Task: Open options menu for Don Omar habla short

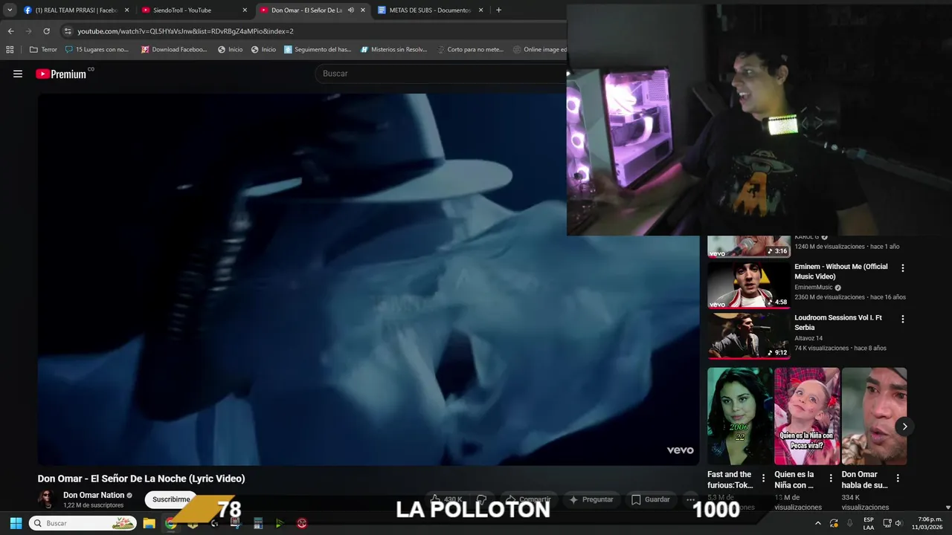Action: point(898,479)
